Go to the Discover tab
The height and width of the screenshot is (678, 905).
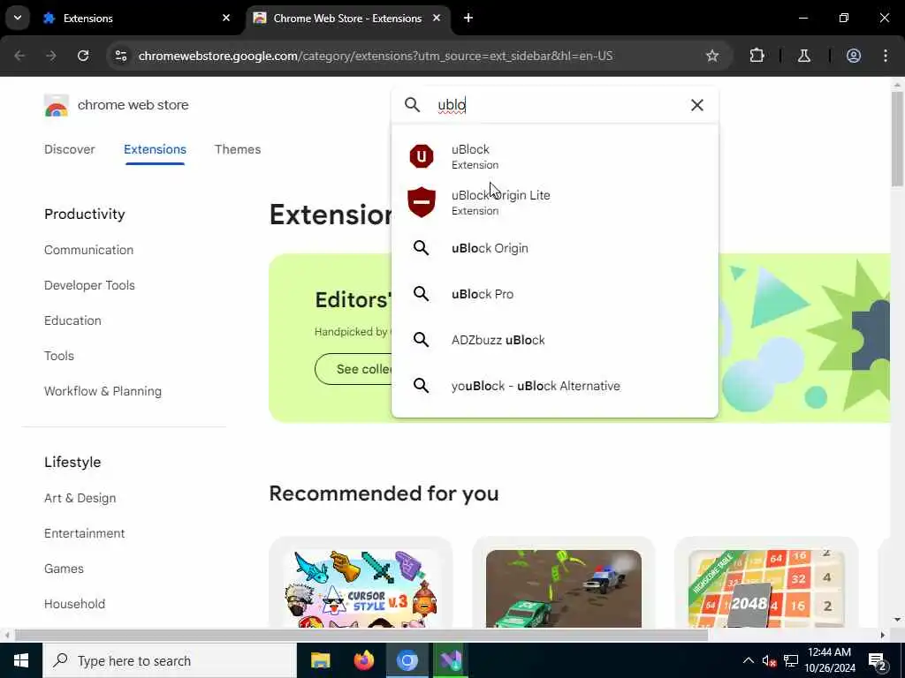tap(69, 149)
